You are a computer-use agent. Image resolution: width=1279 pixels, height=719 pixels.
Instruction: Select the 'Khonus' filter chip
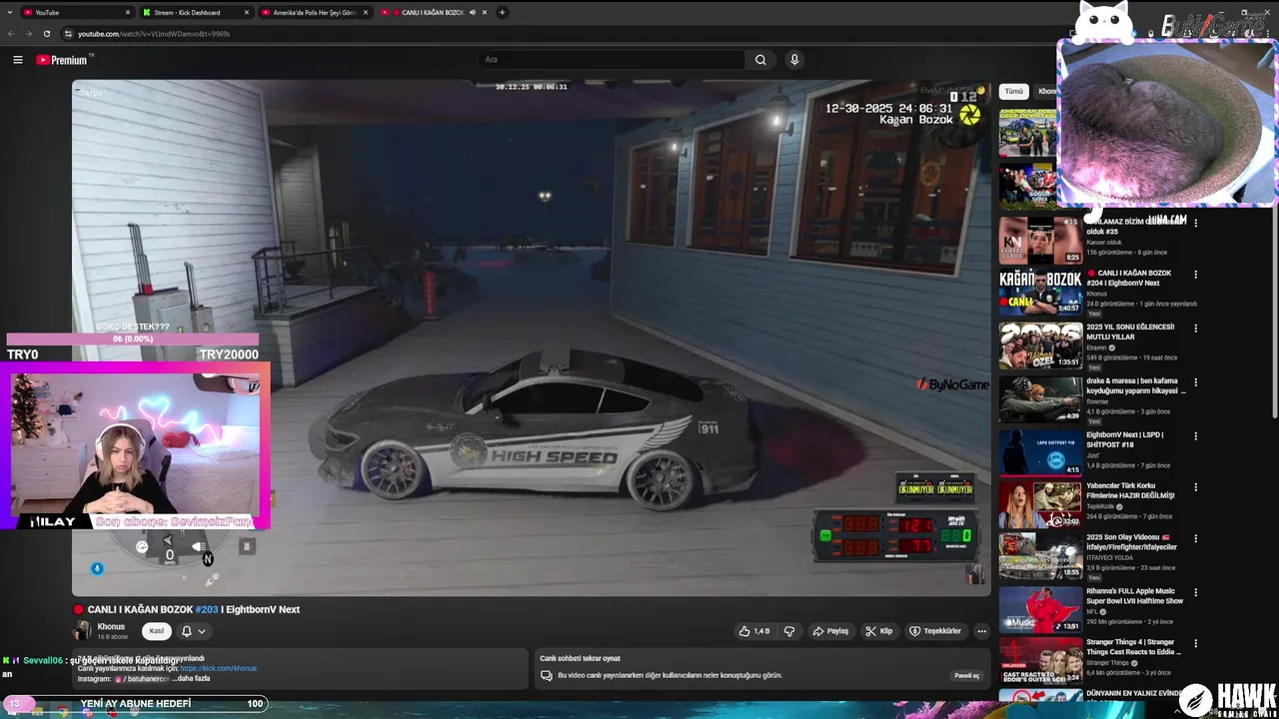pos(1046,91)
